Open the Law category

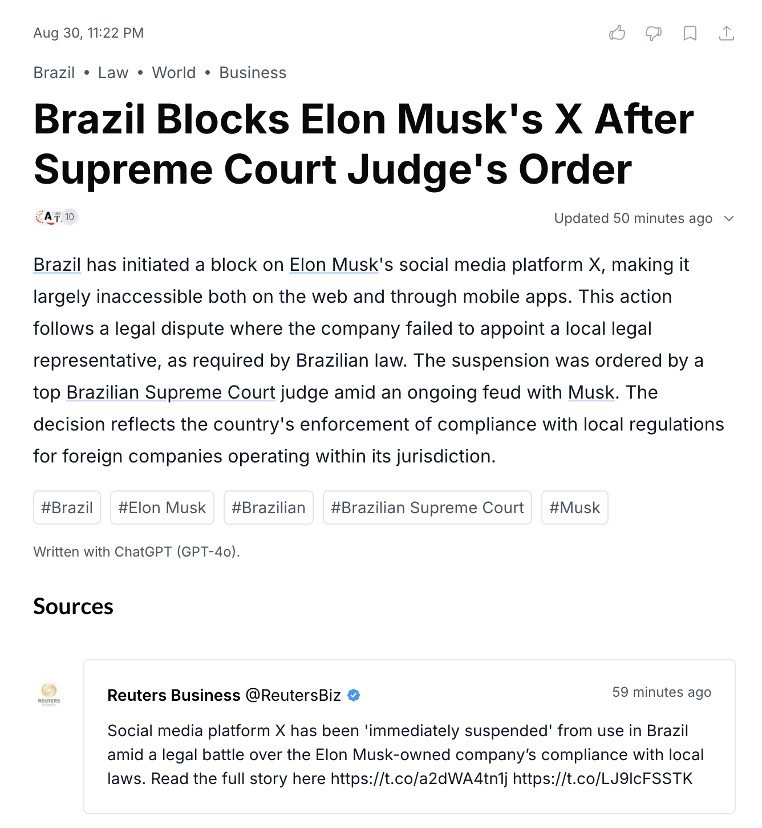coord(113,73)
